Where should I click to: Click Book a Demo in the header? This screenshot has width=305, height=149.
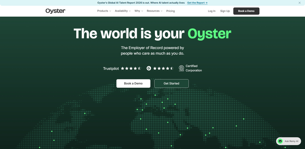[x=246, y=11]
